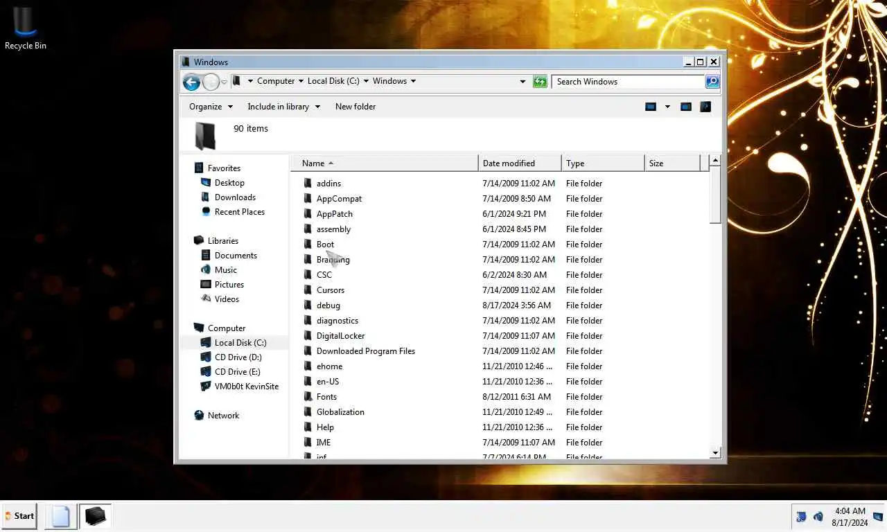The image size is (887, 532).
Task: Open the taskbar notepad document icon
Action: tap(61, 516)
